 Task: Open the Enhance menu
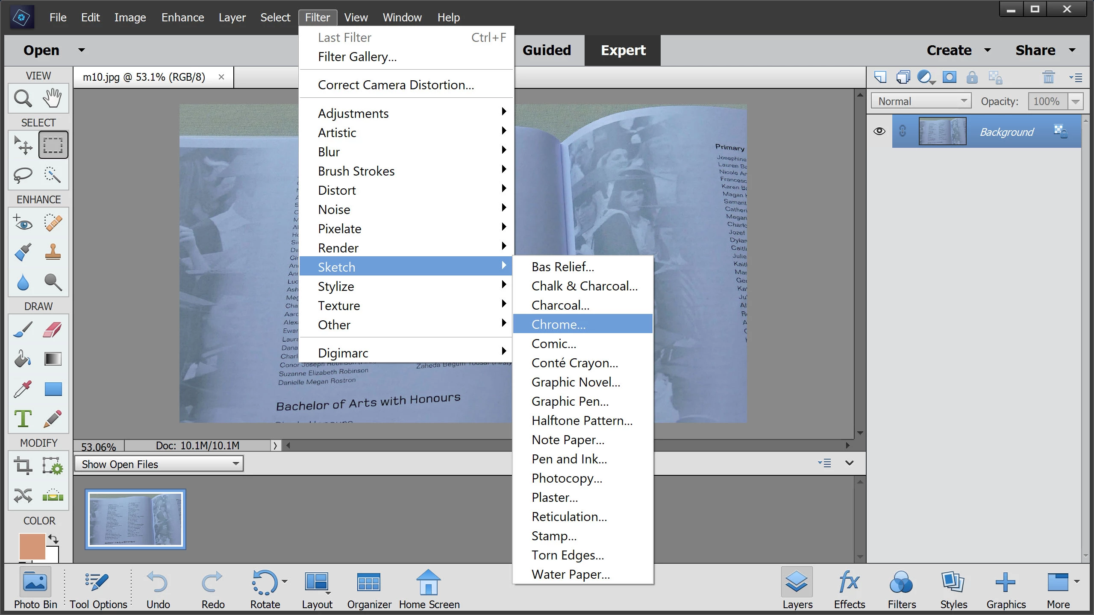[182, 18]
